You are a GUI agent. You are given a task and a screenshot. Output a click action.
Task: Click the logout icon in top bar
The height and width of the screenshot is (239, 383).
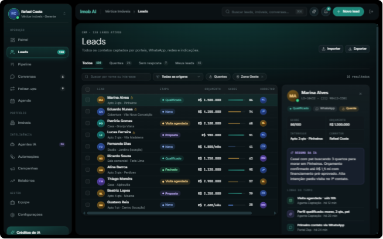tap(371, 12)
